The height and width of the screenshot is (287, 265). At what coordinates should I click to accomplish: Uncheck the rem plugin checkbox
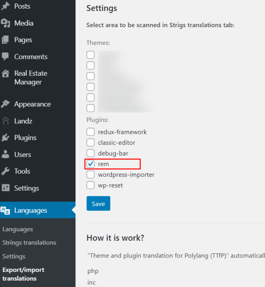(90, 164)
